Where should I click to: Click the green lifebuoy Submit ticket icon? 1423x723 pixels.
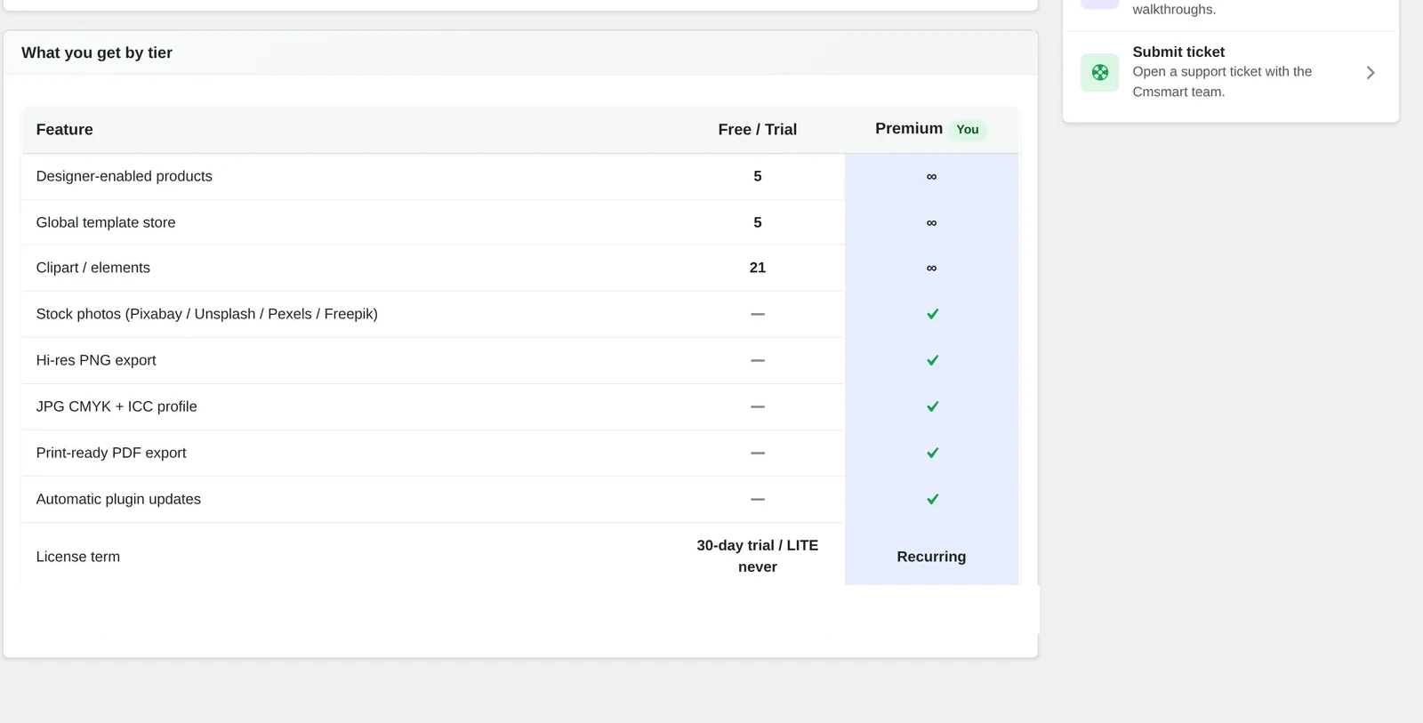tap(1100, 73)
